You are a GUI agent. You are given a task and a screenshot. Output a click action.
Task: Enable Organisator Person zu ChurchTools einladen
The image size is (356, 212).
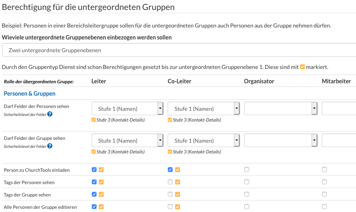(x=246, y=170)
